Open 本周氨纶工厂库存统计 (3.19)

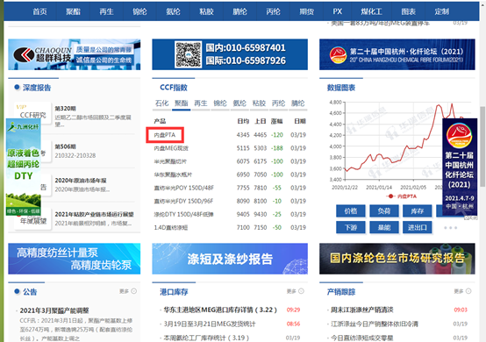point(206,338)
